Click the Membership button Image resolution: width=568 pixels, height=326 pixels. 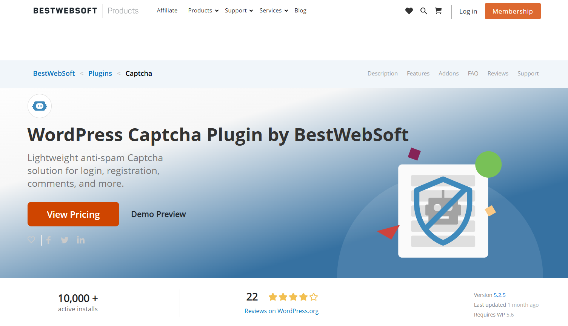tap(513, 11)
